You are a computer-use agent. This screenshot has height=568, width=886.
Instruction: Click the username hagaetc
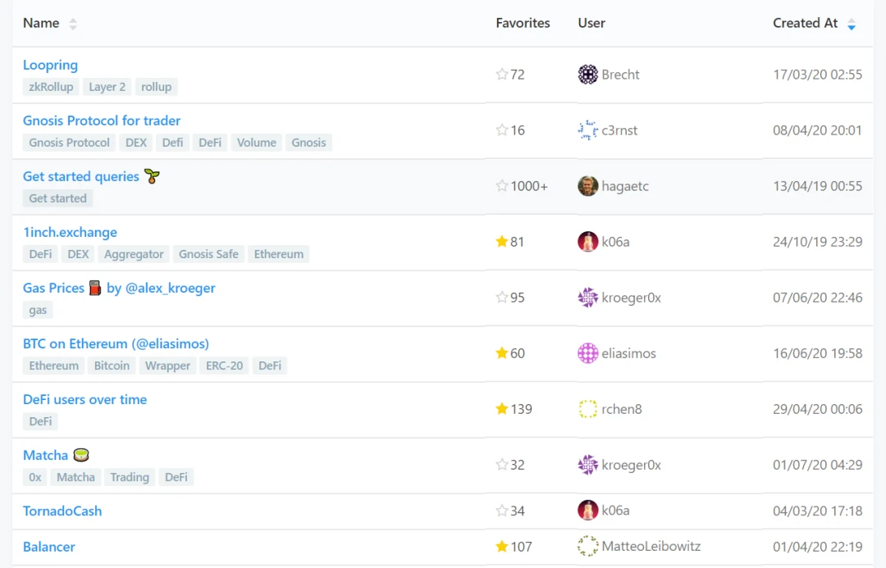[625, 186]
